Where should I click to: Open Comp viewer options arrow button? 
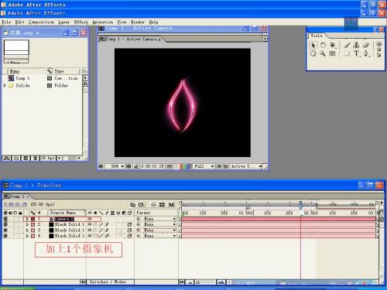click(x=265, y=39)
